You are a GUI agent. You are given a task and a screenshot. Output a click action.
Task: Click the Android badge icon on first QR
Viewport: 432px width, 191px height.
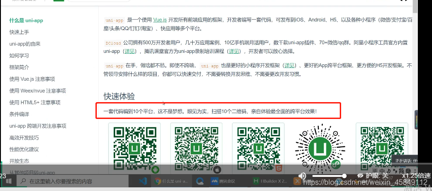[x=155, y=169]
